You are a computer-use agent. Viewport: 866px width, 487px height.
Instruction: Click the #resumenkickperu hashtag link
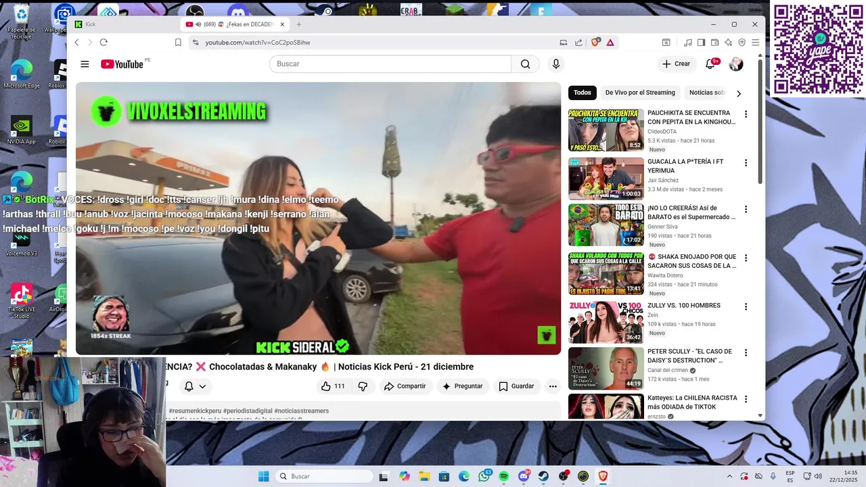pos(195,411)
